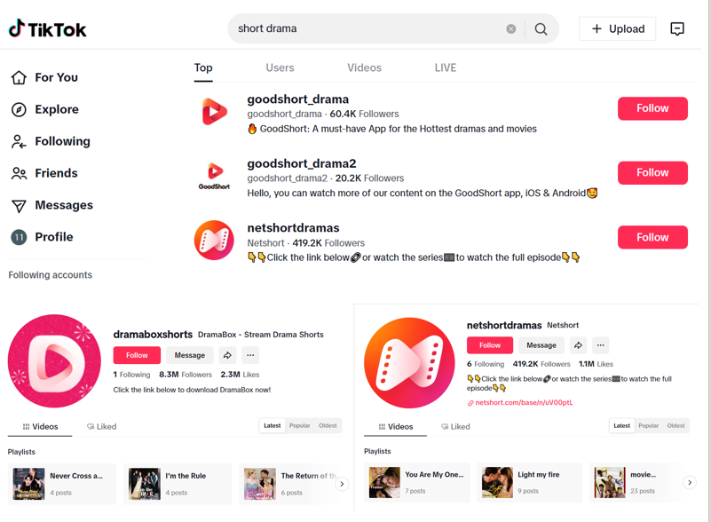The image size is (711, 522).
Task: Select Popular sort on the dramaboxshorts videos
Action: [300, 425]
